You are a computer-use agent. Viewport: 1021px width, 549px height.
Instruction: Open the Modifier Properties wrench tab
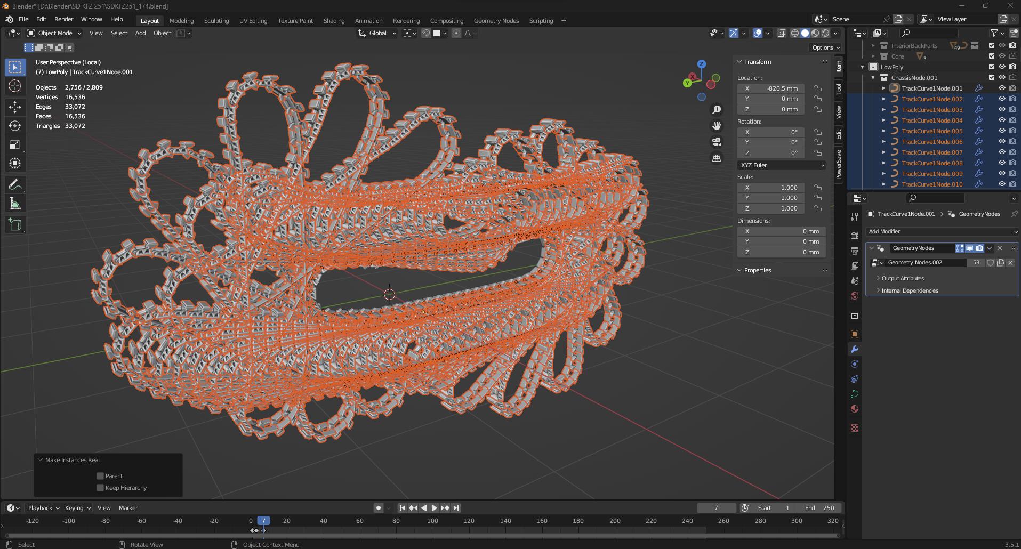854,349
